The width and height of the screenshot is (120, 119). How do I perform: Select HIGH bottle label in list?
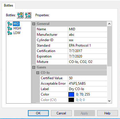coord(17,28)
